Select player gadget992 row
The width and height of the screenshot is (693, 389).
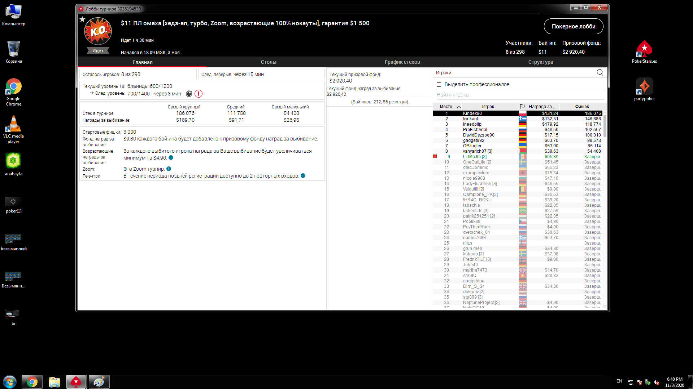[x=518, y=140]
